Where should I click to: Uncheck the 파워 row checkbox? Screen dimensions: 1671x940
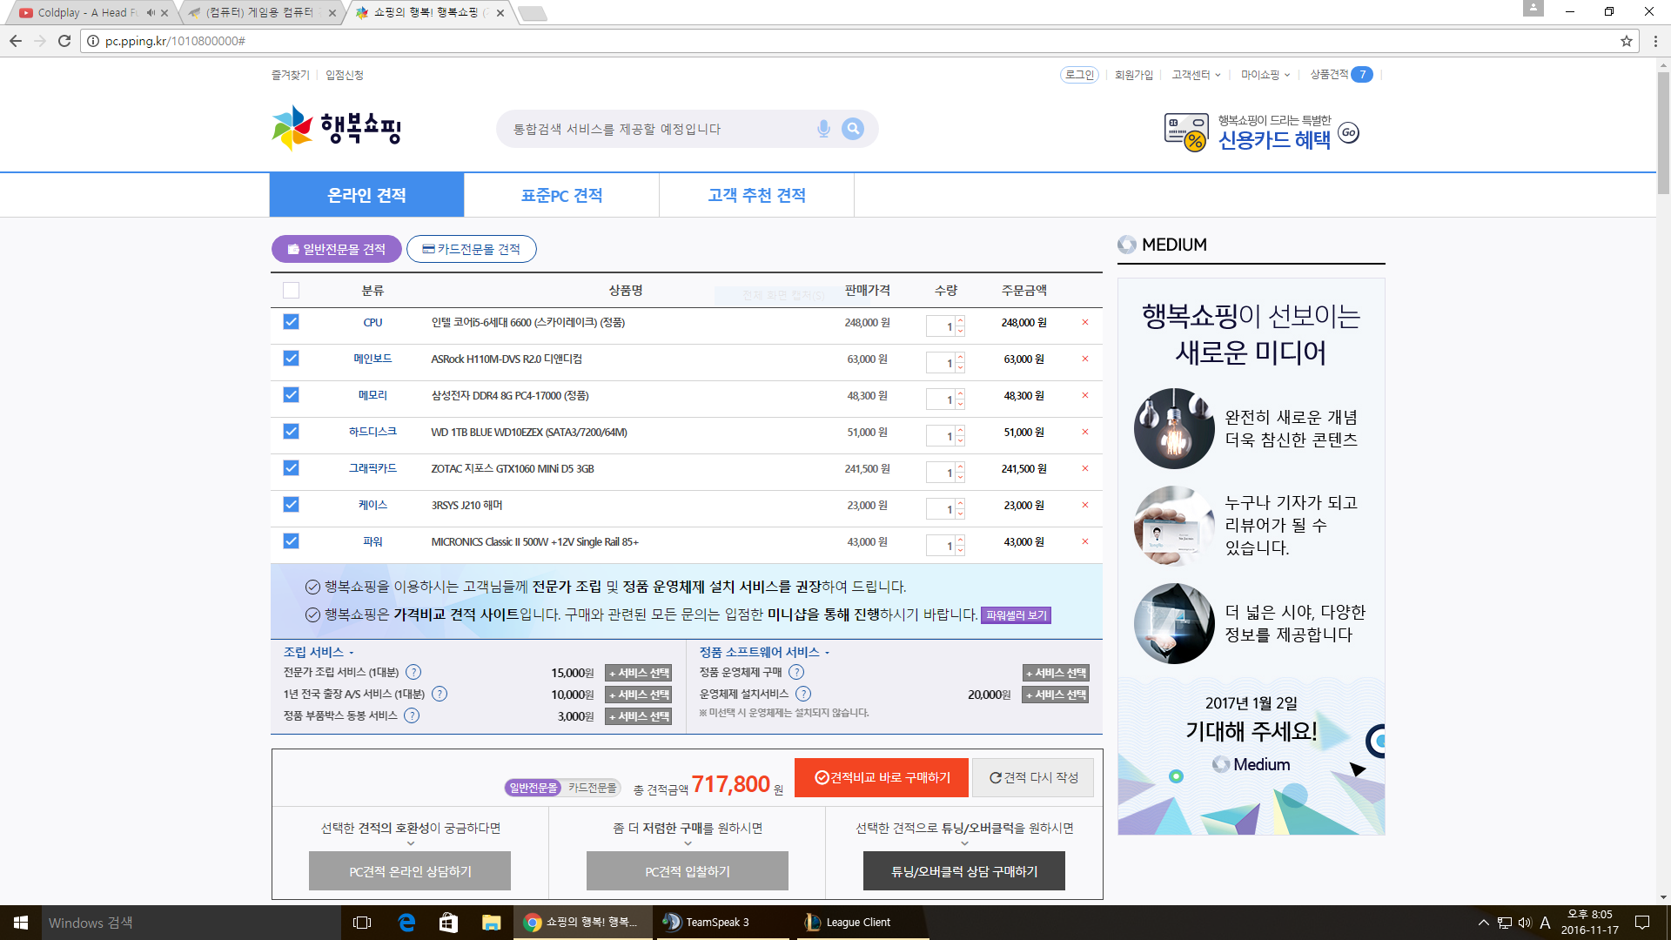click(291, 541)
